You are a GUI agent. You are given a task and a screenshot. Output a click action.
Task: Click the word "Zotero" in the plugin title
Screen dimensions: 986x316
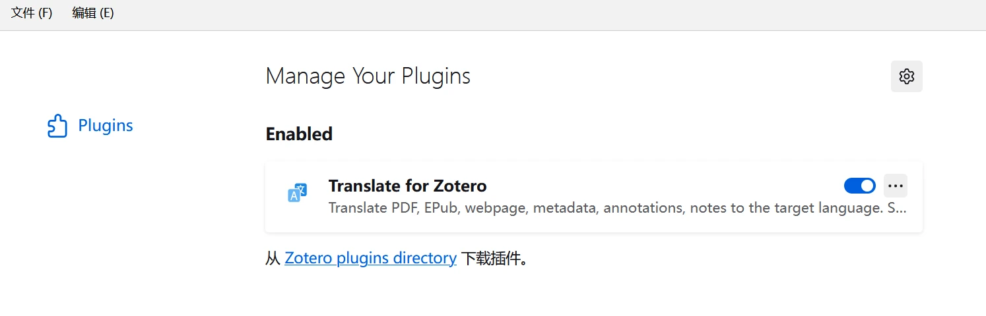click(460, 186)
